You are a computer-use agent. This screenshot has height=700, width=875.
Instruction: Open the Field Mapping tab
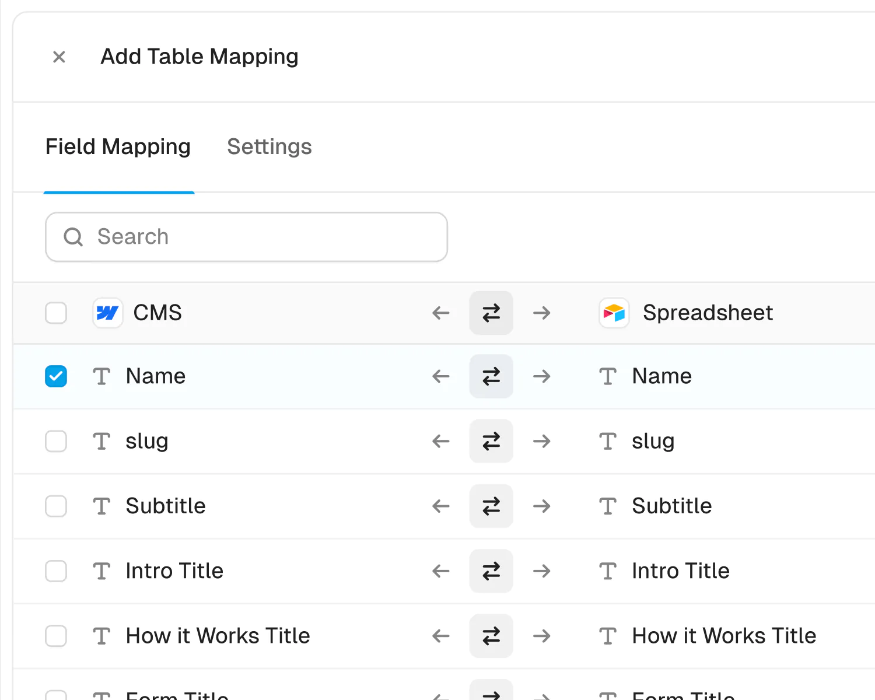[118, 147]
